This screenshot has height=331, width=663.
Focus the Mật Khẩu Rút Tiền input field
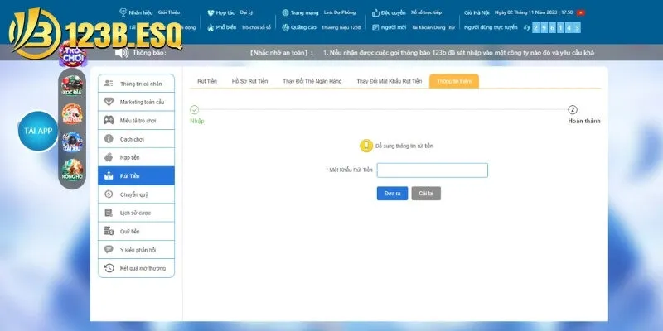click(x=432, y=170)
